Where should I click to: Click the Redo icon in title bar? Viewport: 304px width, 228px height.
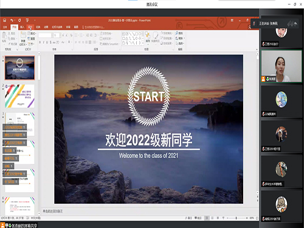pyautogui.click(x=19, y=20)
